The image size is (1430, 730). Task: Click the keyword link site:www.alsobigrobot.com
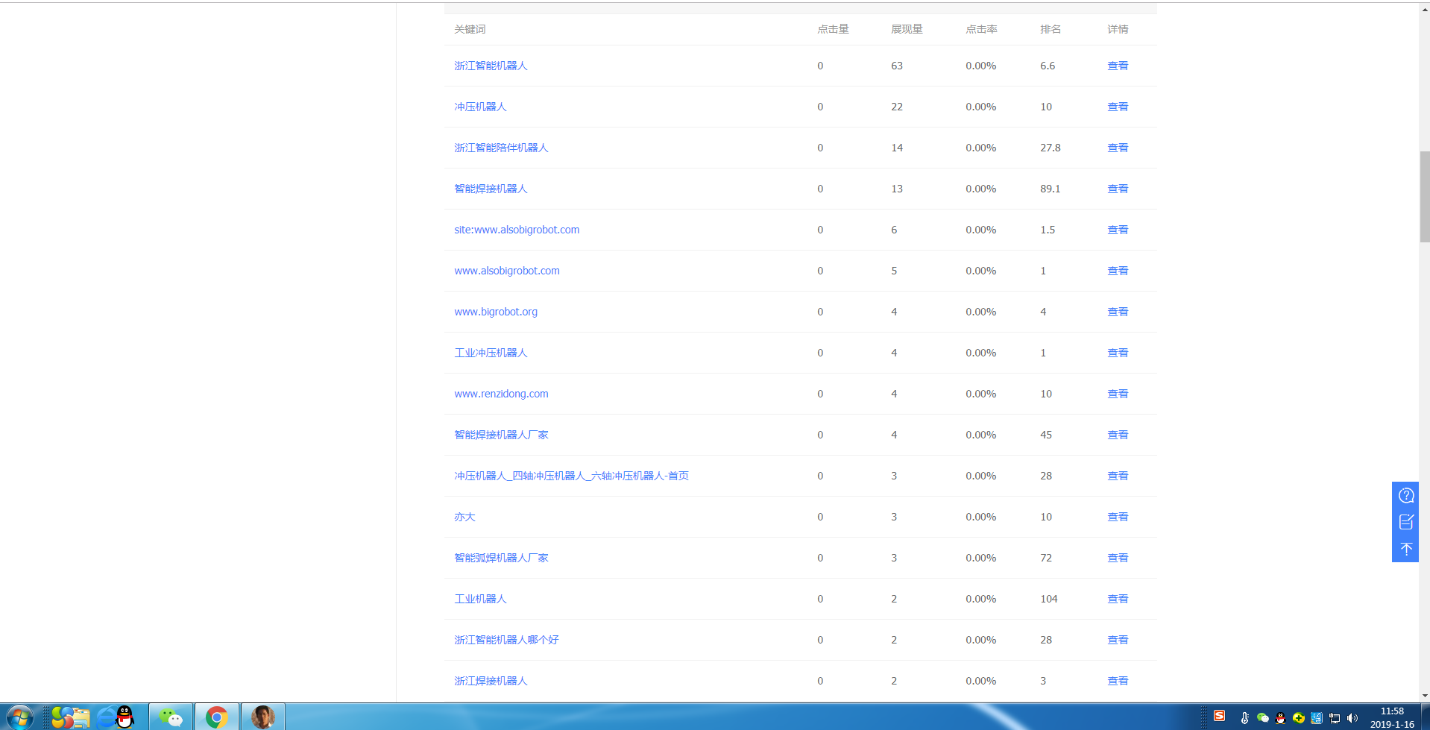[x=517, y=230]
